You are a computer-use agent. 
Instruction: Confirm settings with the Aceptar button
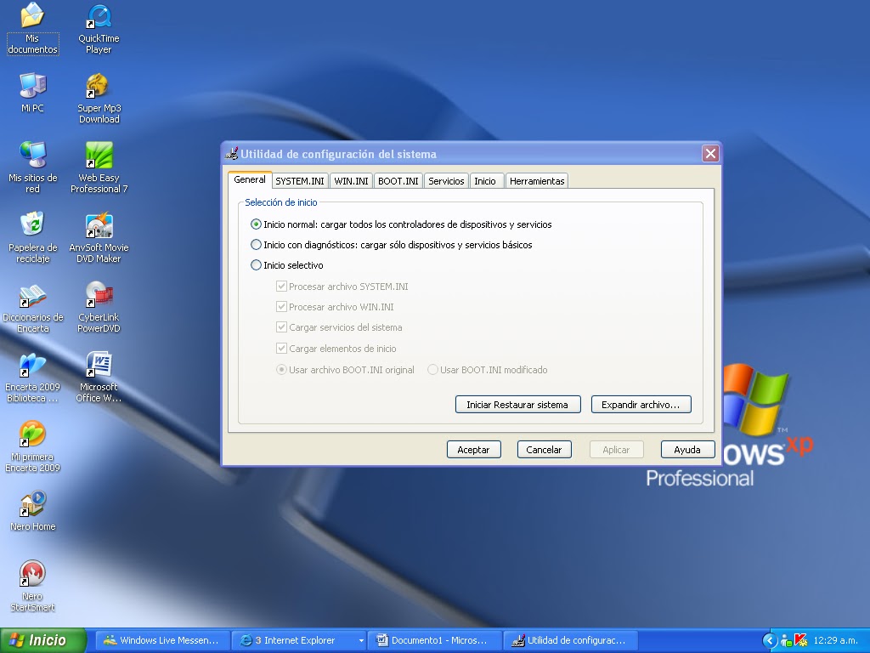click(473, 449)
